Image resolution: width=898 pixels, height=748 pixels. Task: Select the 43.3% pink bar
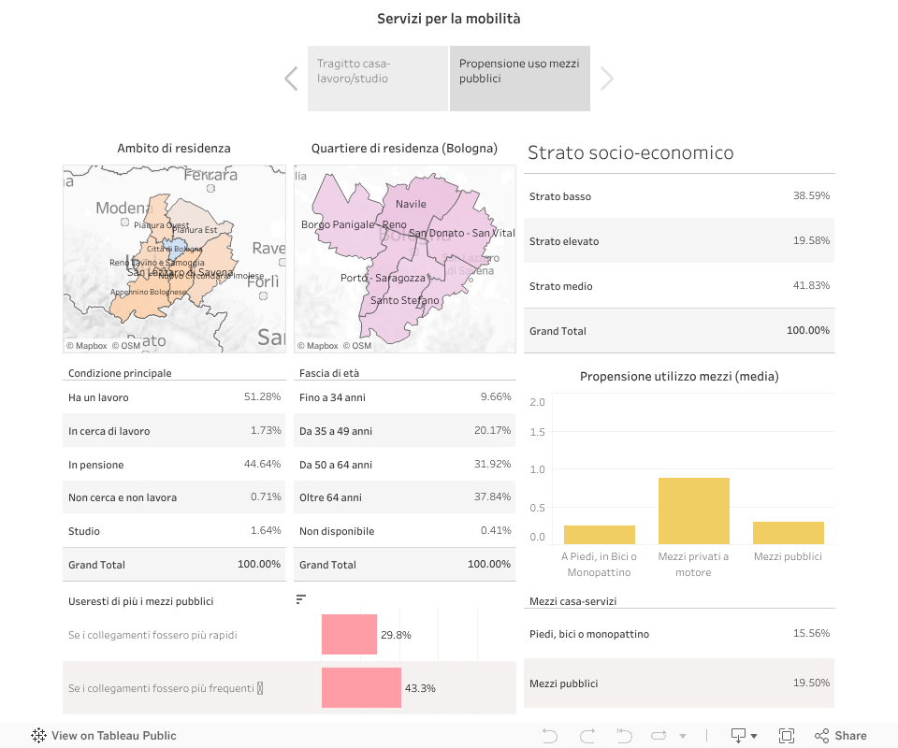click(x=361, y=687)
